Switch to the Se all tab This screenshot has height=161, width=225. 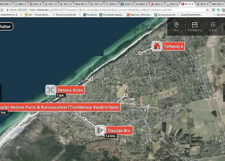[202, 4]
